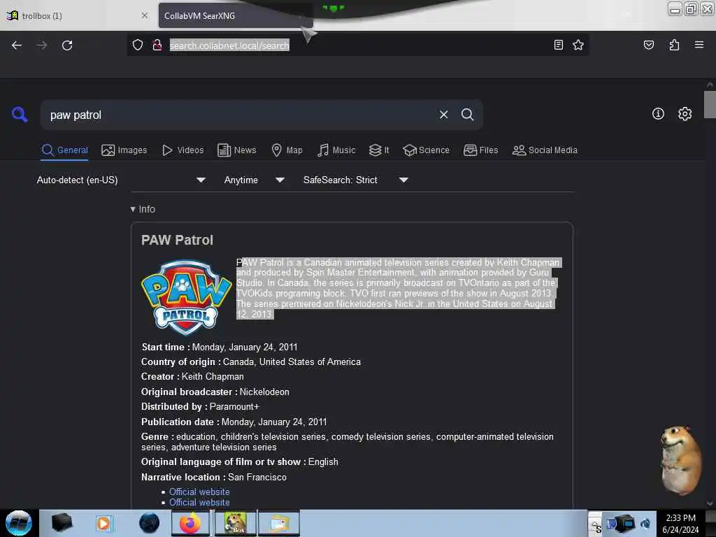
Task: Open the SearXNG about info icon
Action: (658, 114)
